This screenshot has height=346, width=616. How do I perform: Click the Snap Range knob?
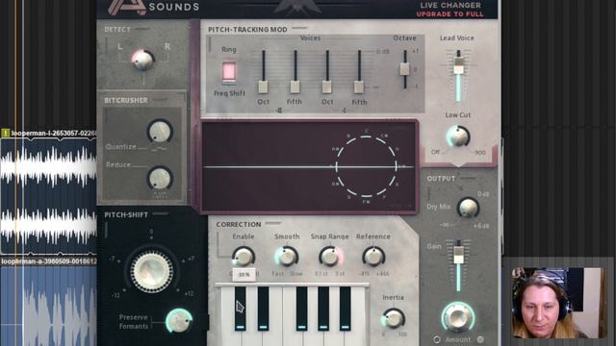(x=330, y=257)
